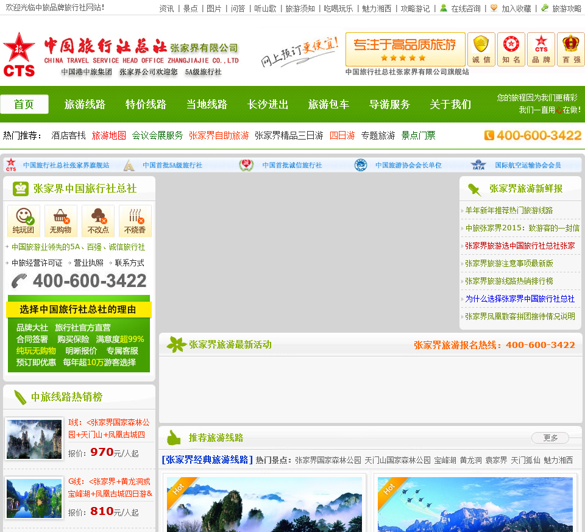
Task: Click the lake thumbnail for G线
Action: click(34, 498)
